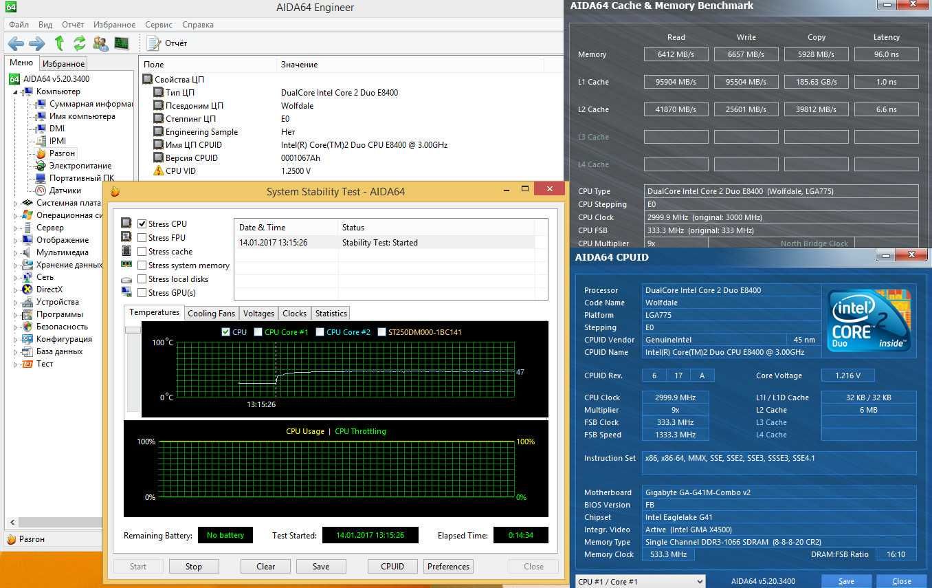The image size is (932, 588).
Task: Expand the Тест tree node
Action: point(16,364)
